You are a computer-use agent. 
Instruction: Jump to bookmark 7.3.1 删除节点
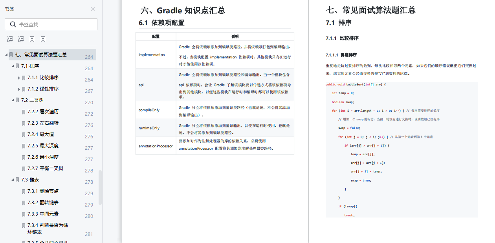(x=43, y=191)
